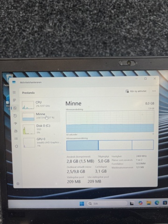The width and height of the screenshot is (168, 224).
Task: Open the three-dot more options menu
Action: tap(154, 91)
